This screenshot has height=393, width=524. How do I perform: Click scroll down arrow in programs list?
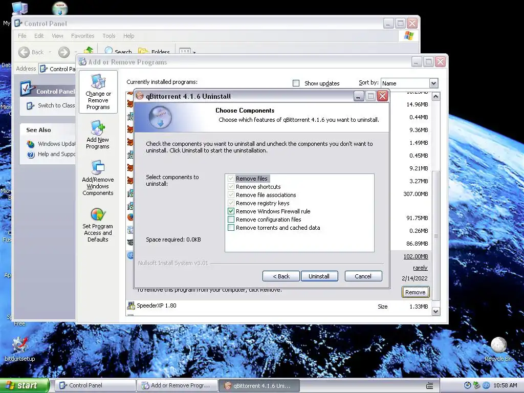coord(435,312)
